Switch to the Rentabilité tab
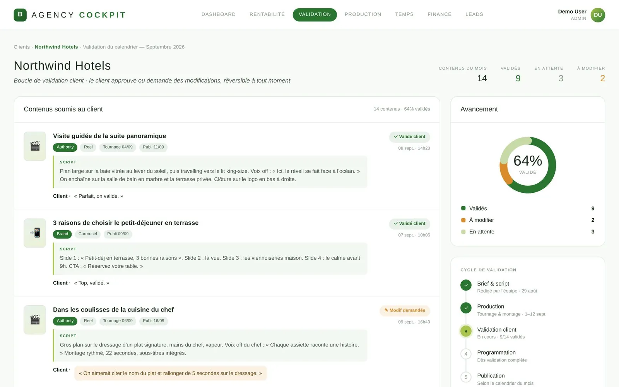The image size is (619, 387). (x=267, y=14)
